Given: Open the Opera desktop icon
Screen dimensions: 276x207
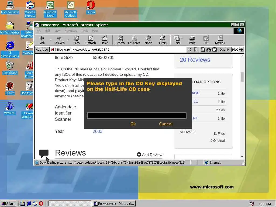Looking at the screenshot, I should pyautogui.click(x=91, y=7).
